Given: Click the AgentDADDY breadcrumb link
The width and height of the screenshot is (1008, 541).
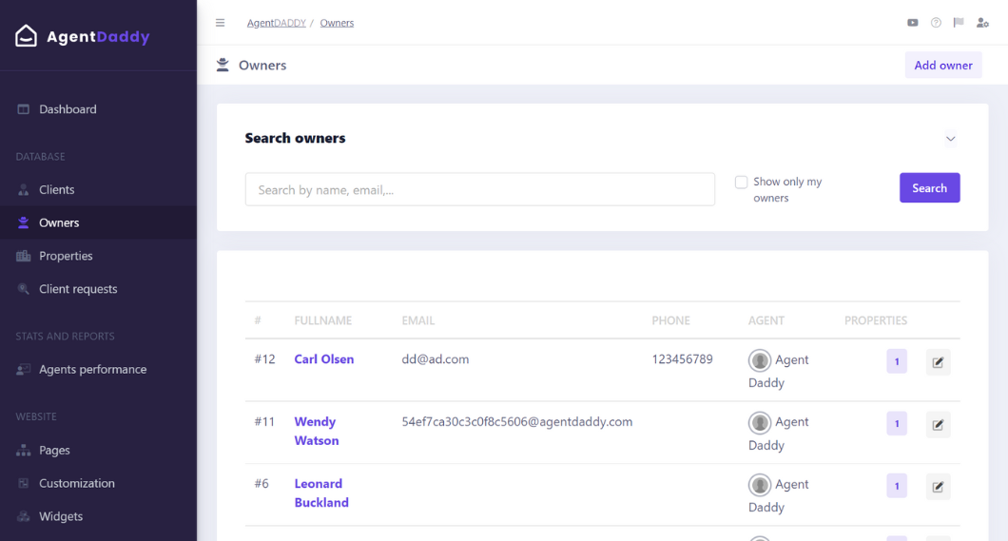Looking at the screenshot, I should [277, 23].
